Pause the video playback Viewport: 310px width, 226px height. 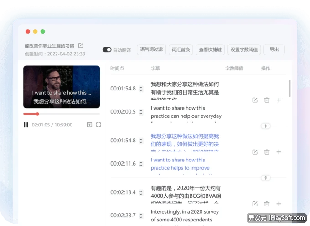pyautogui.click(x=26, y=125)
